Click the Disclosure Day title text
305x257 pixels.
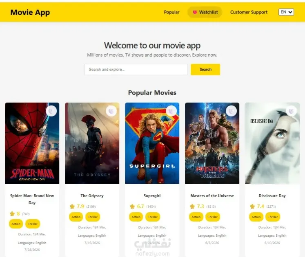pos(272,196)
